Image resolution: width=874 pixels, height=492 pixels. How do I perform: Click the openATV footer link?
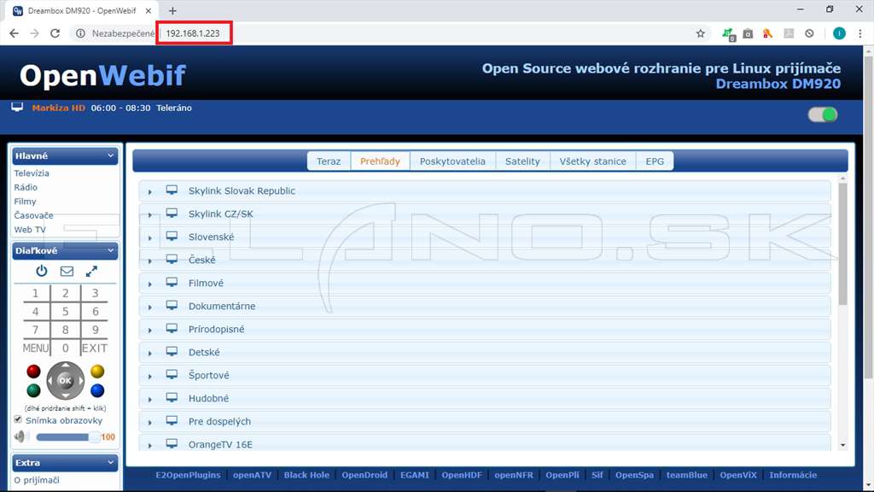(x=252, y=475)
